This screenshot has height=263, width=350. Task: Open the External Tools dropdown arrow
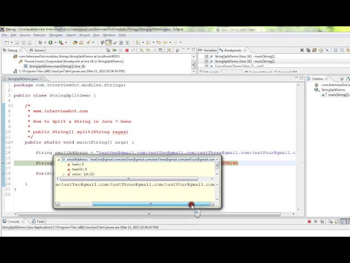pos(66,42)
